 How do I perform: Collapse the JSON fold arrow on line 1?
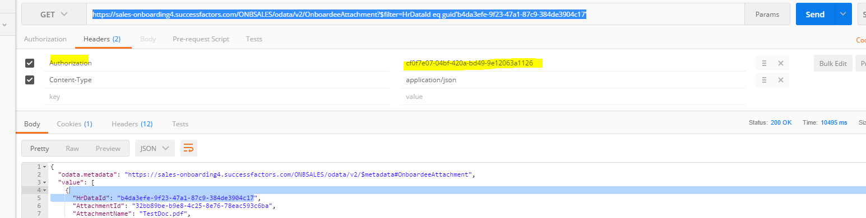[x=44, y=167]
